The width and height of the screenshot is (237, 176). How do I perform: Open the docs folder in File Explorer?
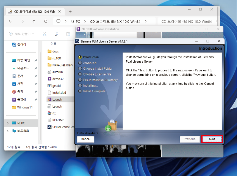(x=53, y=51)
